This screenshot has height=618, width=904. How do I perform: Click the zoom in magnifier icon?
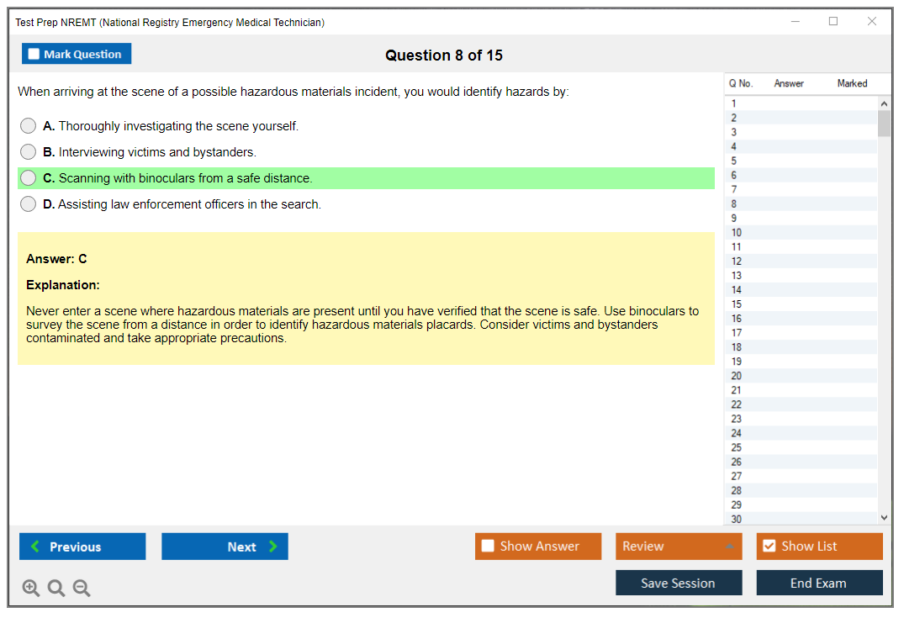31,589
